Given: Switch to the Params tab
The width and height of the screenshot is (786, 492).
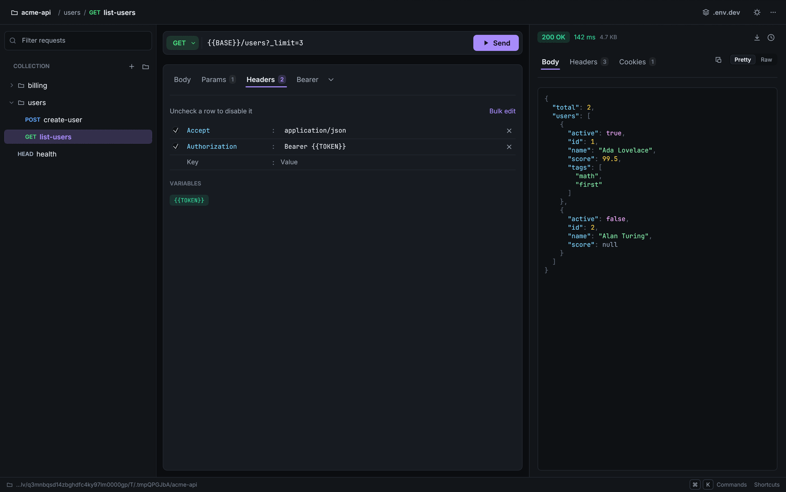Looking at the screenshot, I should [218, 80].
